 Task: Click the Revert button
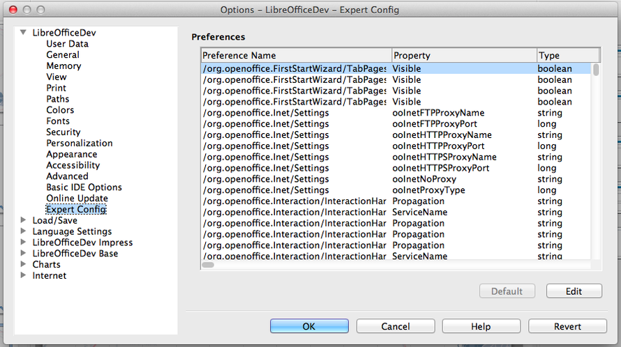click(x=567, y=326)
